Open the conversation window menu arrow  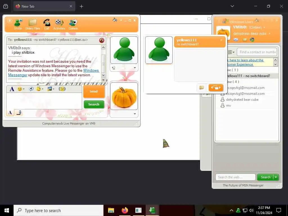coord(121,20)
